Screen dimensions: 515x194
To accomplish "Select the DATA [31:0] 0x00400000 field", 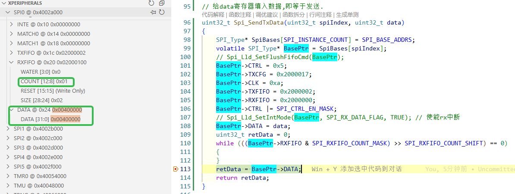I will (x=50, y=119).
